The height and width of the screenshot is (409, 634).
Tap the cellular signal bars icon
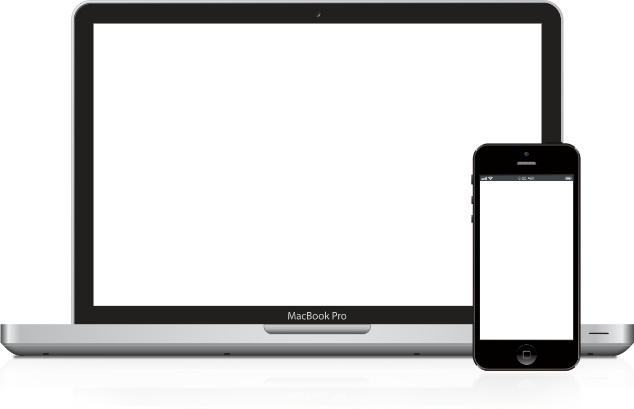(484, 178)
